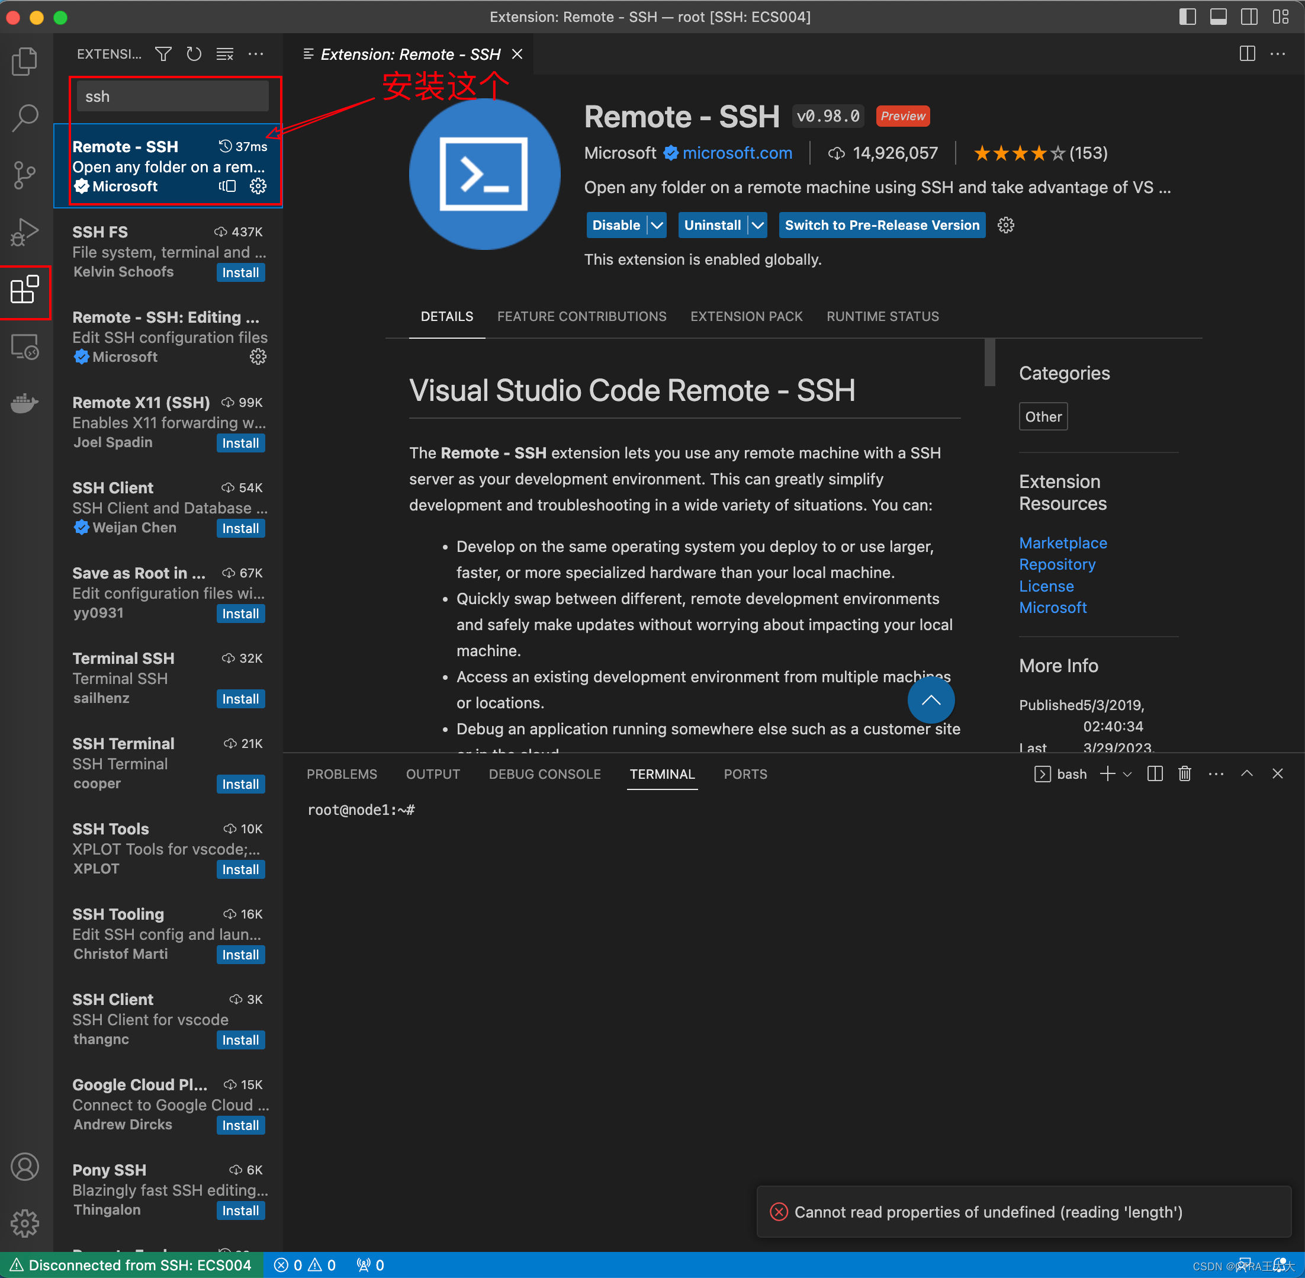Refresh the extensions list
The height and width of the screenshot is (1278, 1305).
[x=194, y=54]
